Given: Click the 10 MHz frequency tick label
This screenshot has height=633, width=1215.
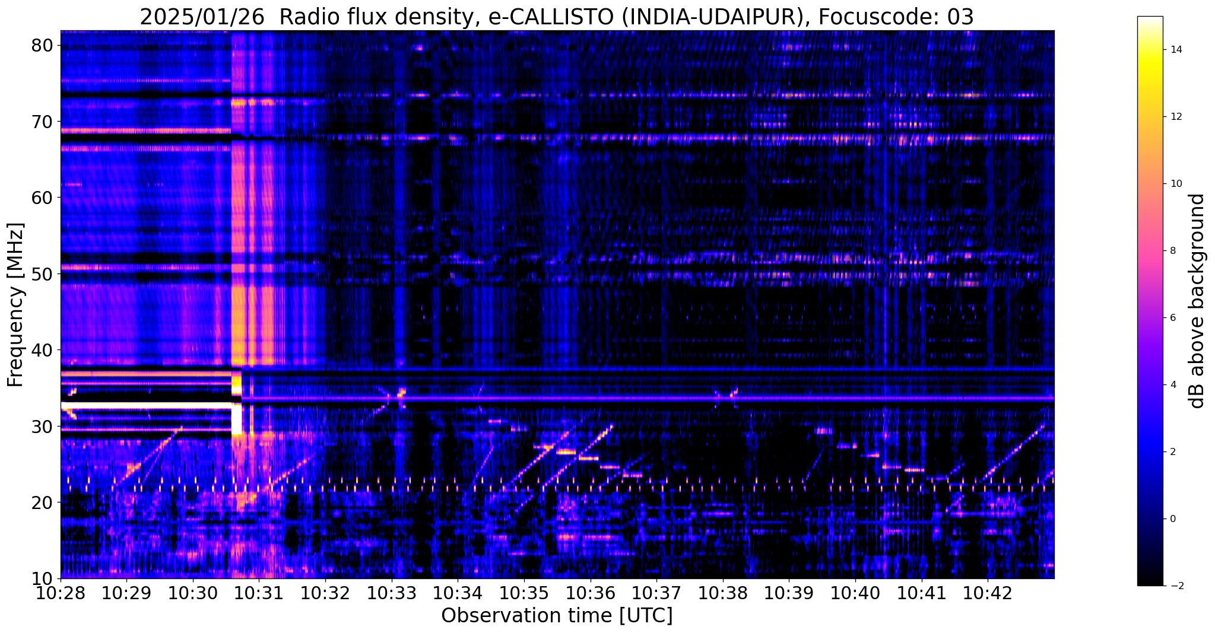Looking at the screenshot, I should point(43,578).
